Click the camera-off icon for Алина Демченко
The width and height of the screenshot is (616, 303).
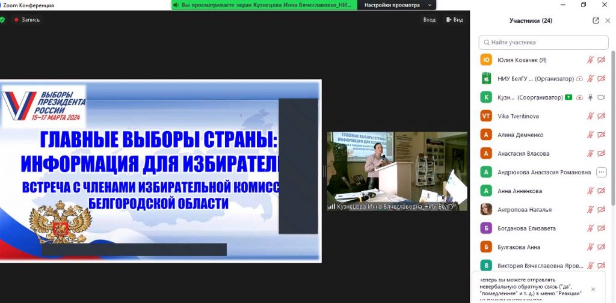601,135
